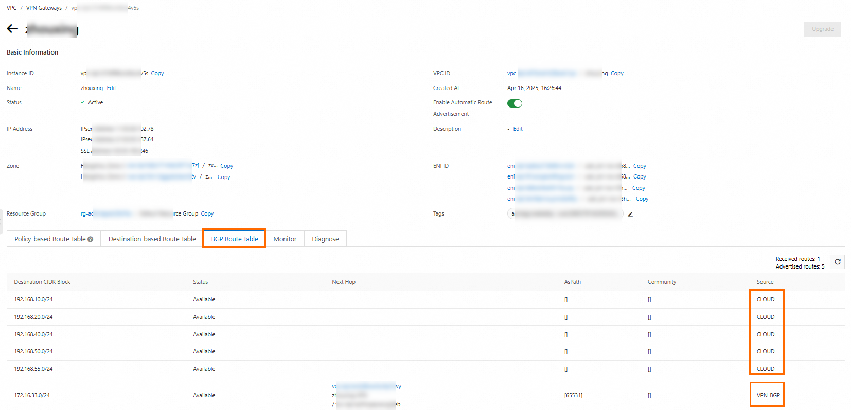Viewport: 851px width, 410px height.
Task: Copy the first ENI ID
Action: click(640, 166)
